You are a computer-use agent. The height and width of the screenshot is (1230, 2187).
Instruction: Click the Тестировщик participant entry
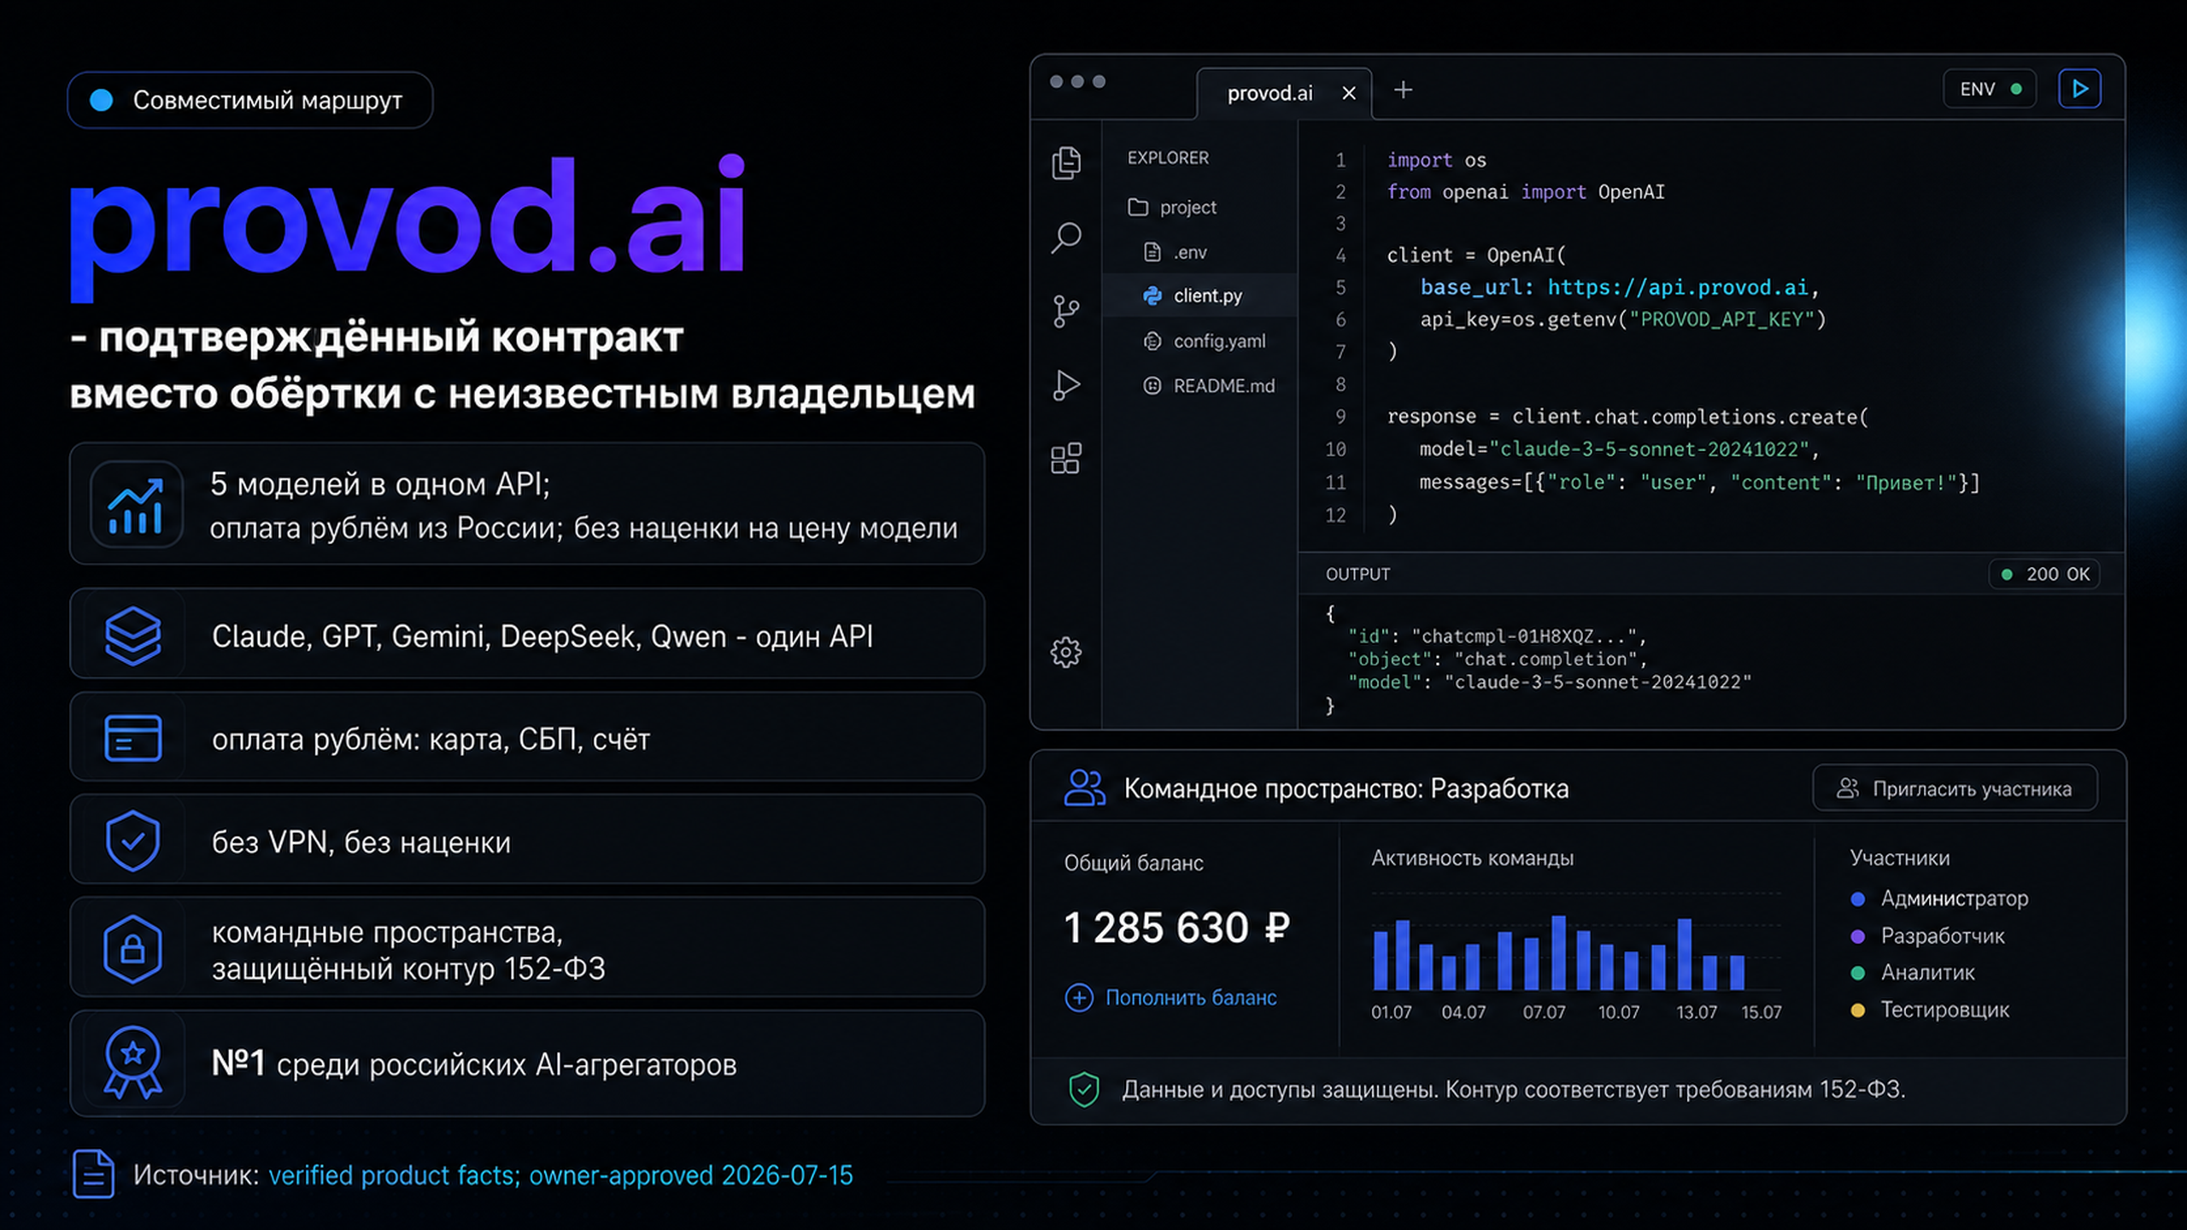click(x=1930, y=1010)
